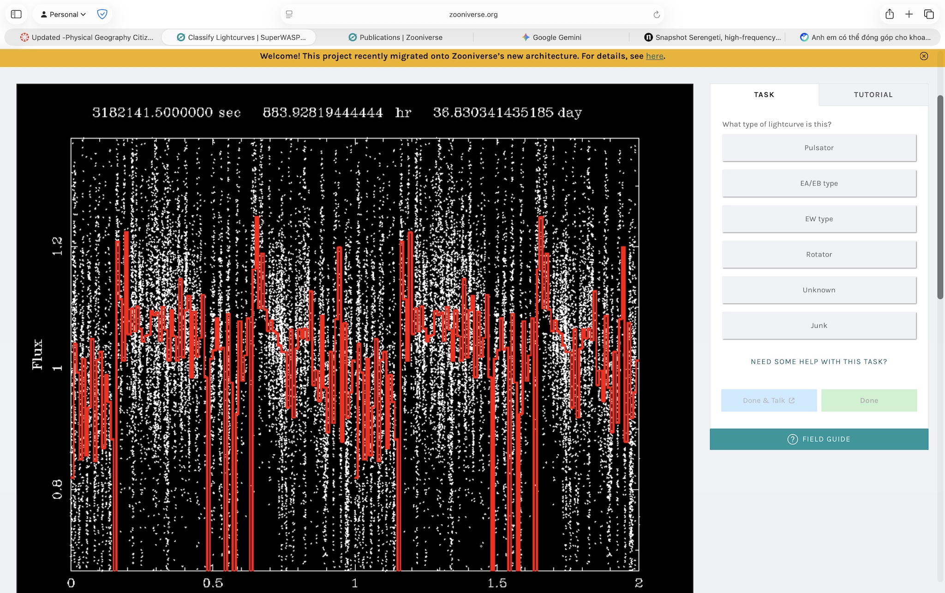Click the page vertical scrollbar
Viewport: 945px width, 593px height.
coord(940,197)
